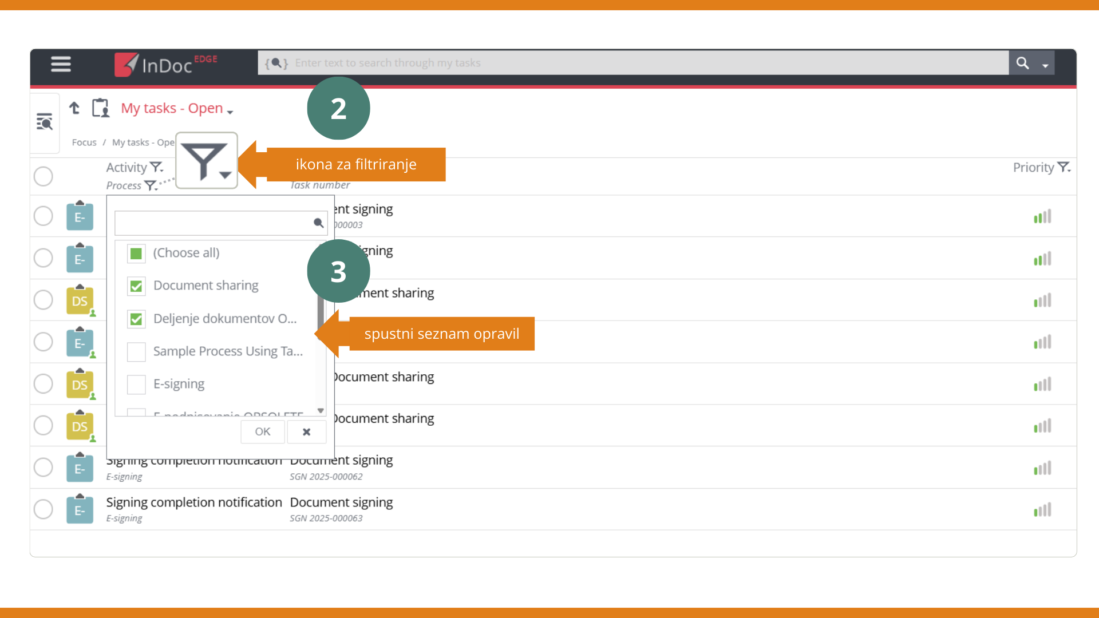Open the Activity column filter icon
This screenshot has height=618, width=1099.
pyautogui.click(x=156, y=167)
